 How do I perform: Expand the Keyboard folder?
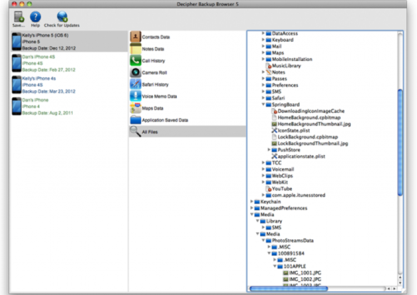coord(263,39)
